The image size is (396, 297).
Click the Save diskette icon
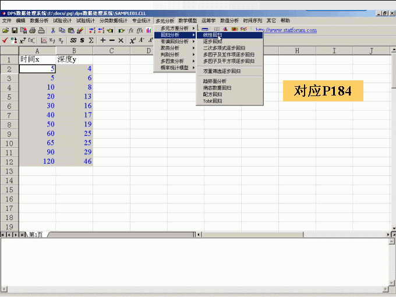(x=14, y=30)
